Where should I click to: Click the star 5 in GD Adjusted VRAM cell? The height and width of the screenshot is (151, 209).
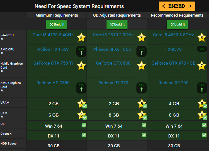tap(142, 103)
